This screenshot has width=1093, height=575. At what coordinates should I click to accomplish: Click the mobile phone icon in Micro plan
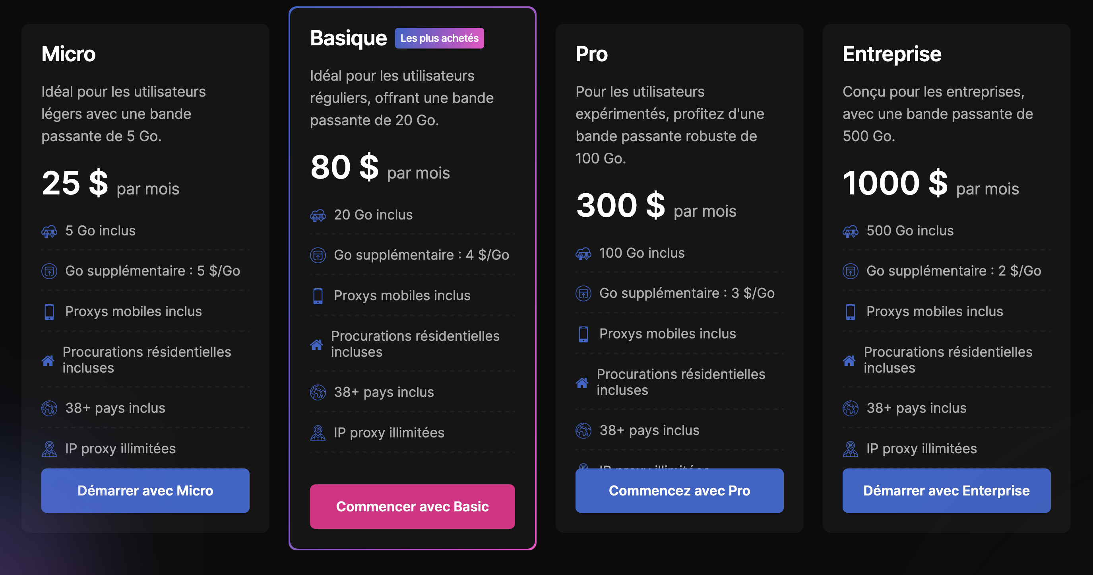[x=49, y=312]
